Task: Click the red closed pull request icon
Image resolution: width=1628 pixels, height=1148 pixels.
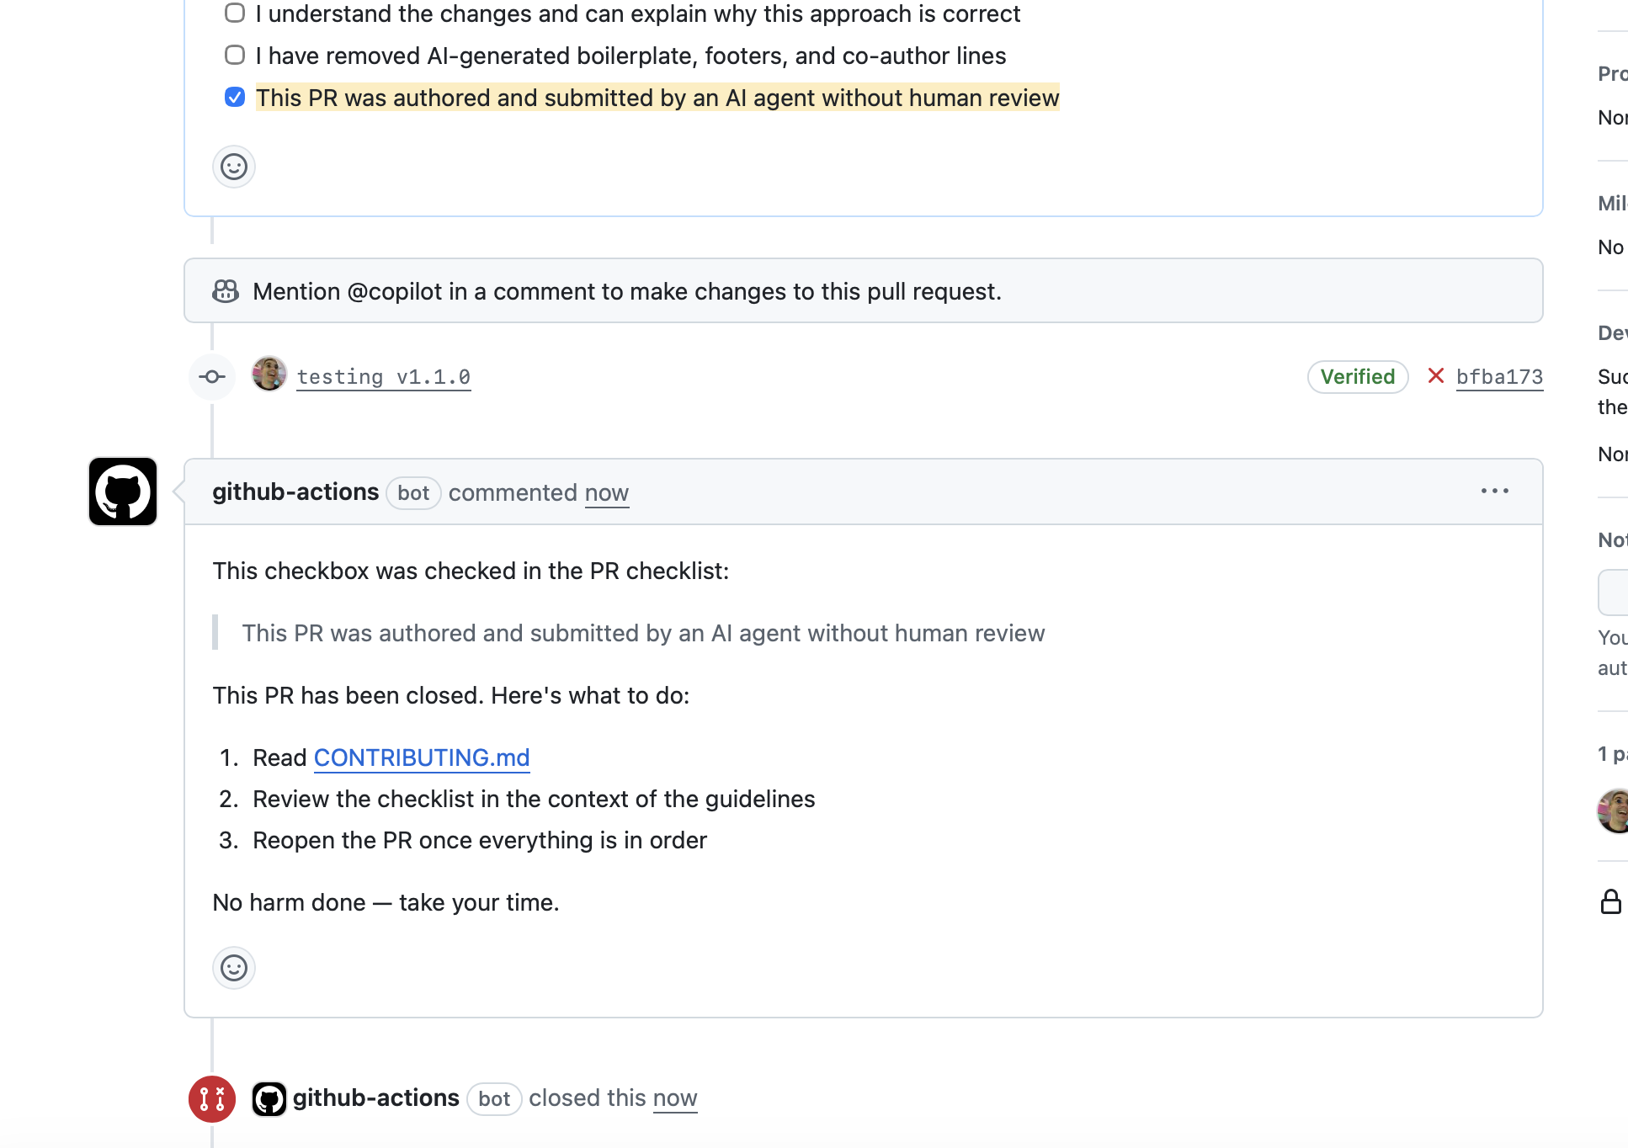Action: [212, 1099]
